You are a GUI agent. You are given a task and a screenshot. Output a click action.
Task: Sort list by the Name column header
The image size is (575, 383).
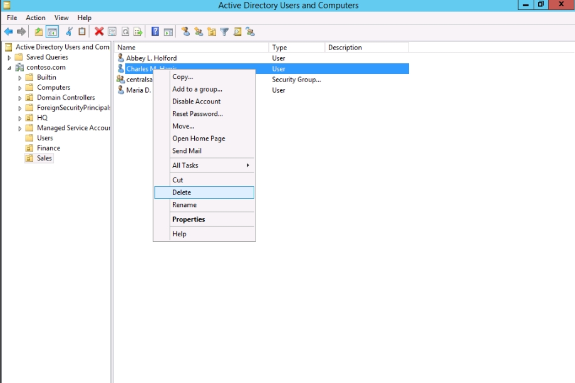192,47
